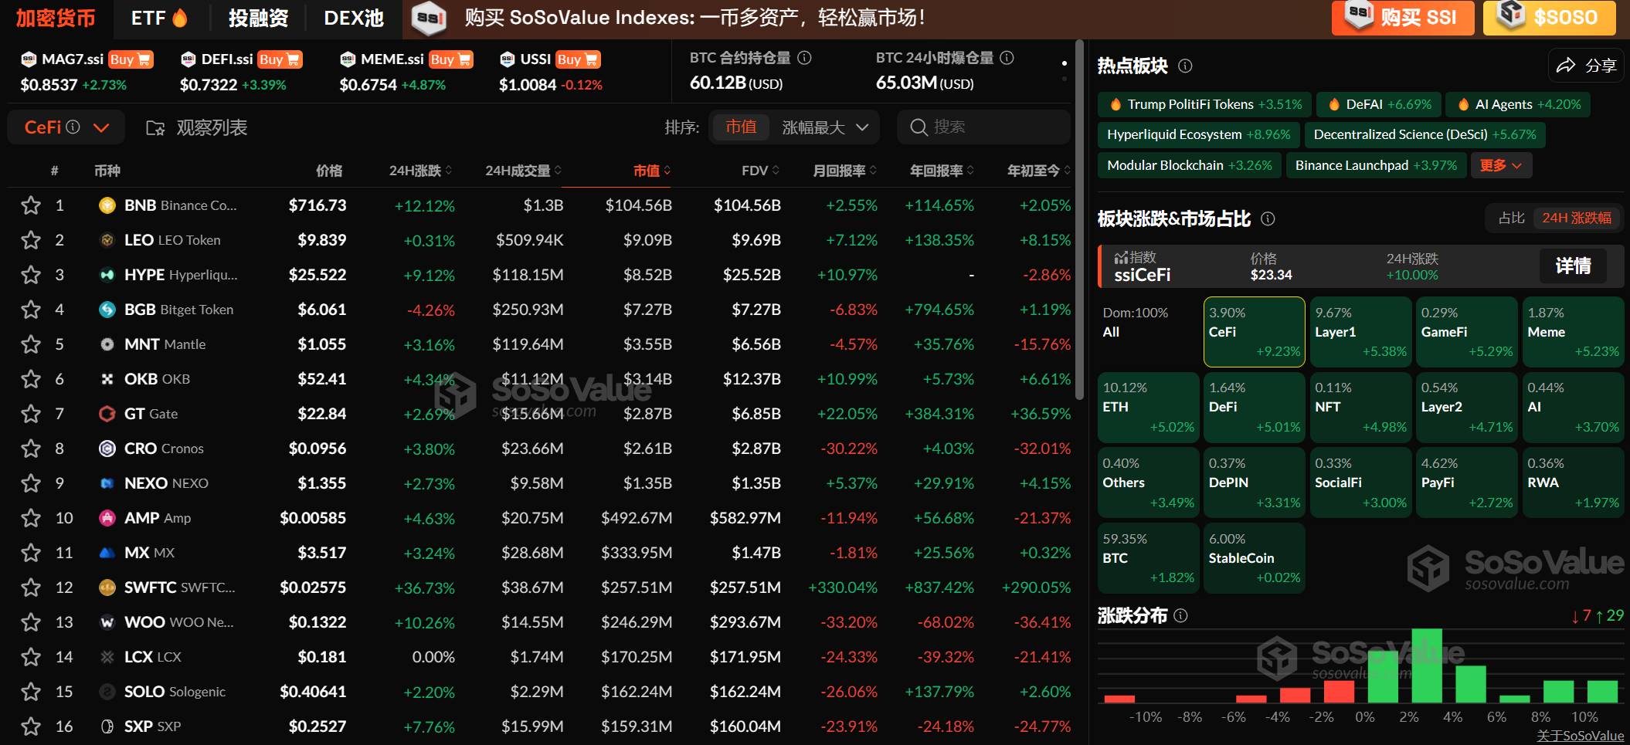Click Buy cart for USSI
This screenshot has width=1630, height=745.
pyautogui.click(x=577, y=59)
